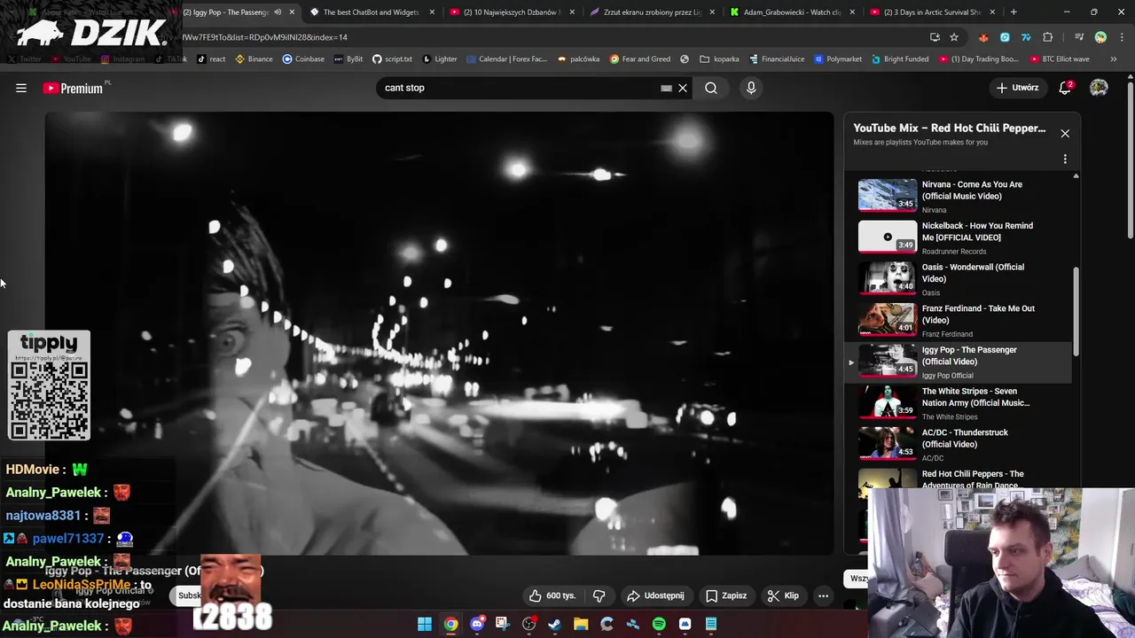Open the koparka bookmarks folder

click(x=719, y=58)
